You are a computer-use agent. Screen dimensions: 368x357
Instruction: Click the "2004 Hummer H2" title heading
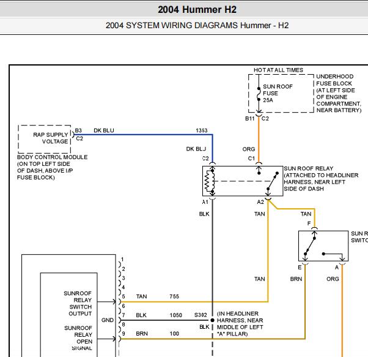point(197,10)
